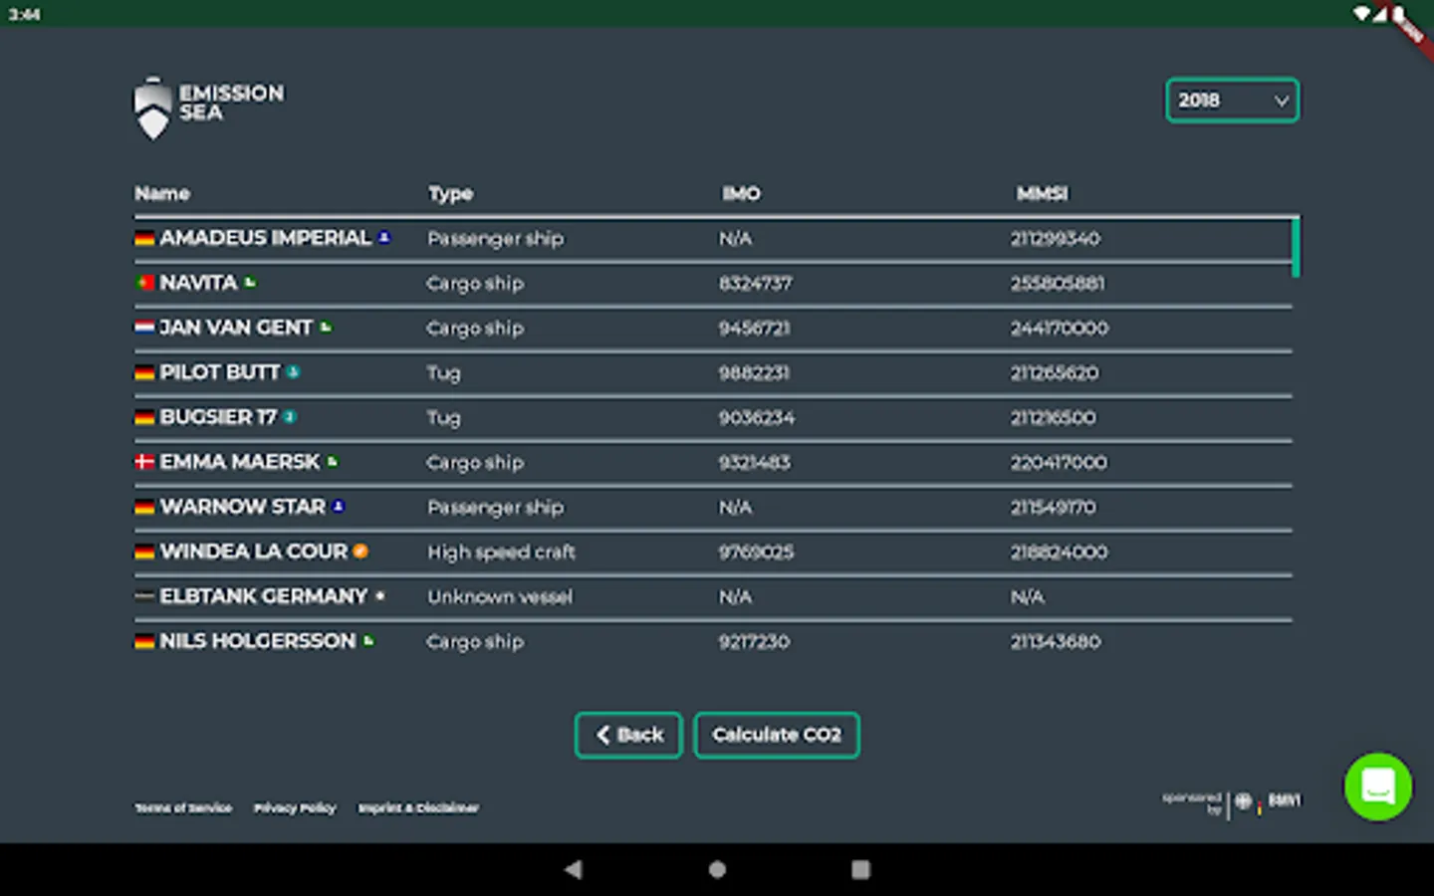Click the ship badge after NILS HOLGERSSON
Image resolution: width=1434 pixels, height=896 pixels.
click(x=368, y=640)
